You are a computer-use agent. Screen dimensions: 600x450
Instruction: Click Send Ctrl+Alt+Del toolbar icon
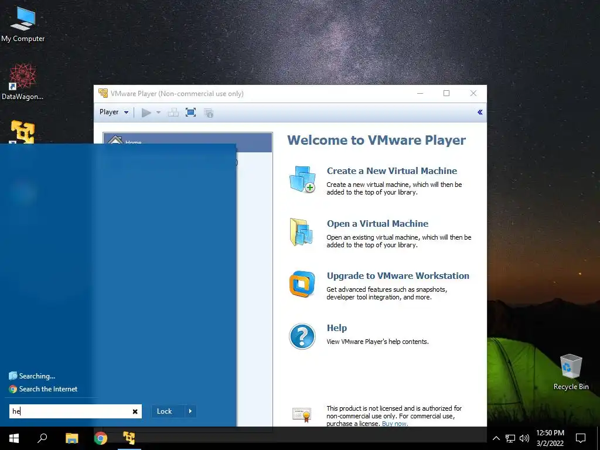(173, 112)
